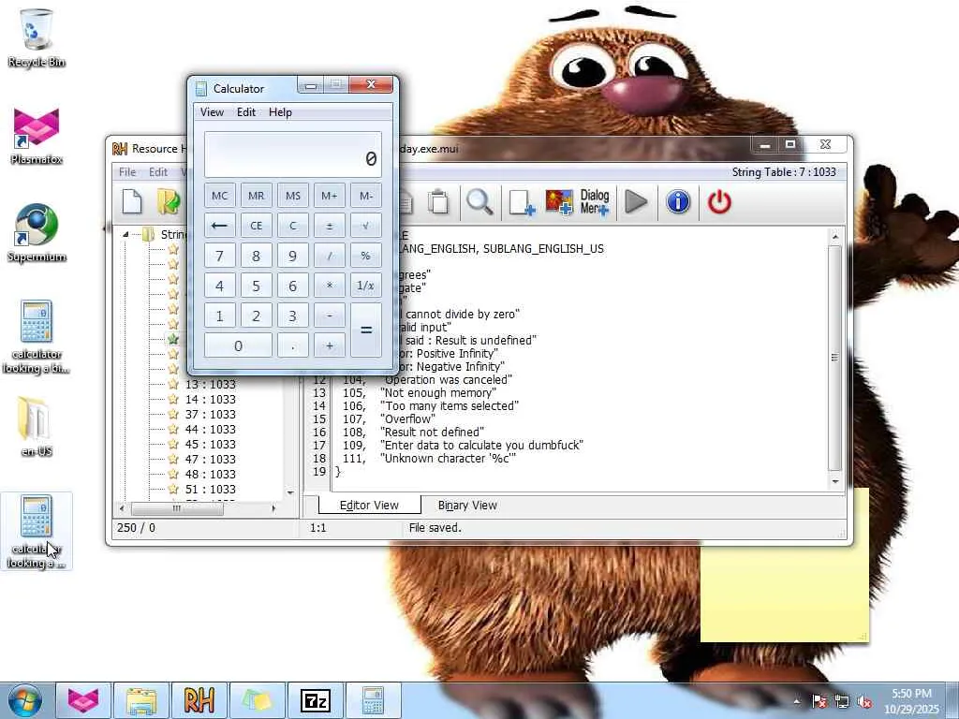The image size is (959, 719).
Task: Click the Find magnifying glass icon
Action: tap(479, 202)
